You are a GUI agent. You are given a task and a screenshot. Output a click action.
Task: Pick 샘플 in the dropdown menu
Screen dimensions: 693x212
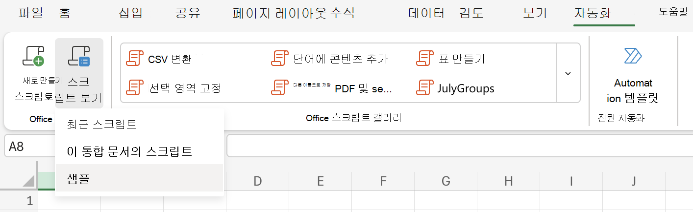pos(140,178)
